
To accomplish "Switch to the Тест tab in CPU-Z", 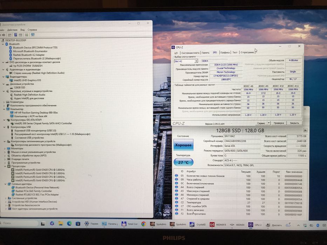I will (x=235, y=52).
